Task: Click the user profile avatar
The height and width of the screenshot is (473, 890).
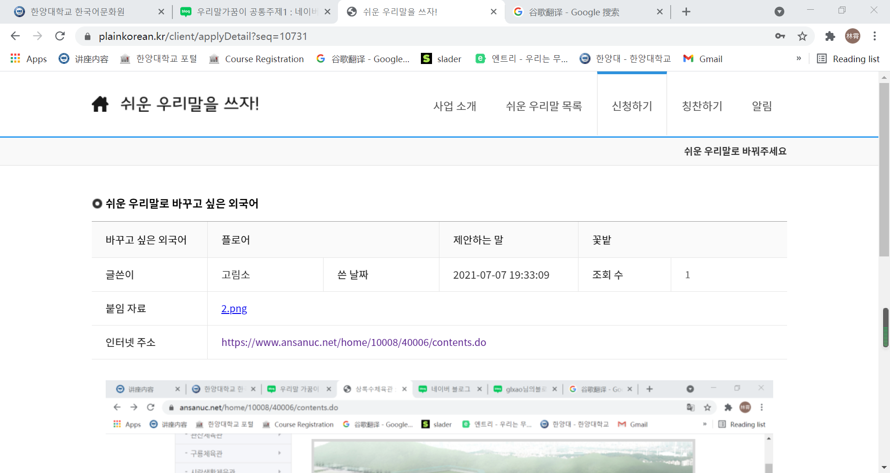Action: 852,36
